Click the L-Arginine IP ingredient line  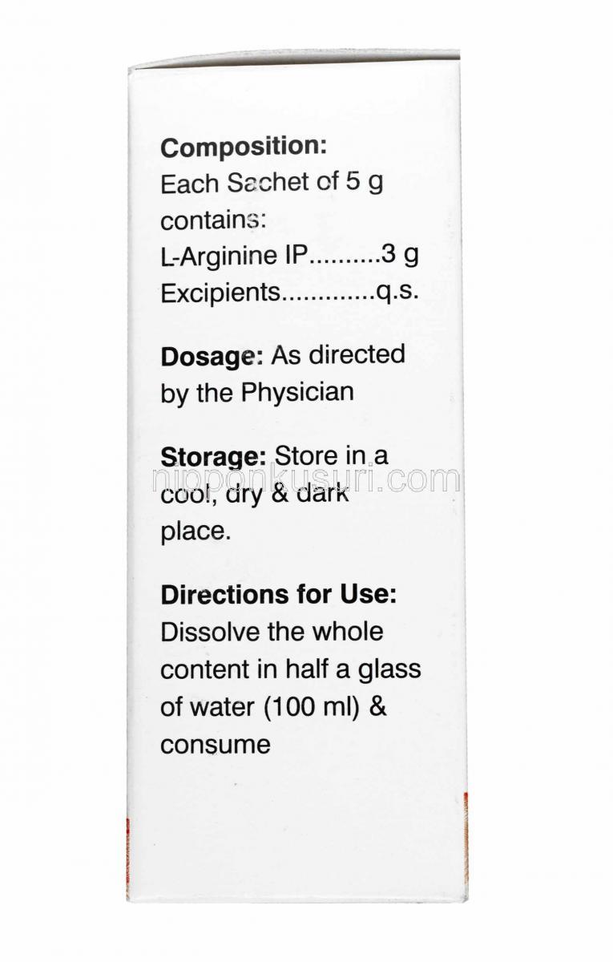[x=288, y=257]
